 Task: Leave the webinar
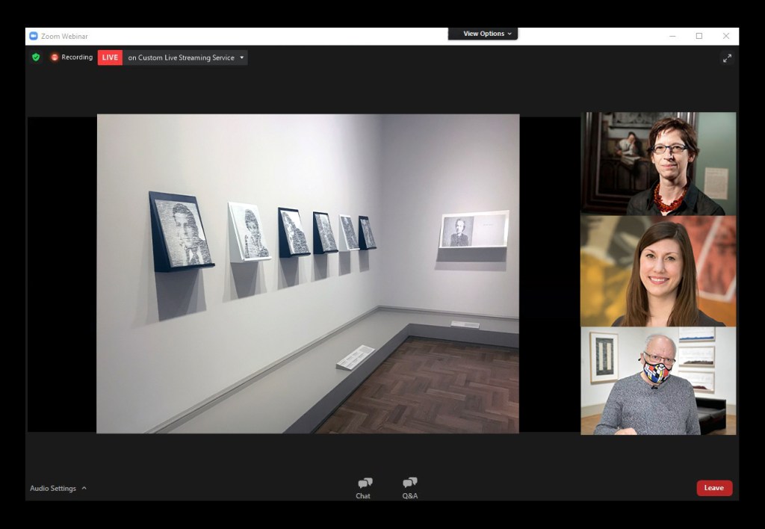point(713,488)
